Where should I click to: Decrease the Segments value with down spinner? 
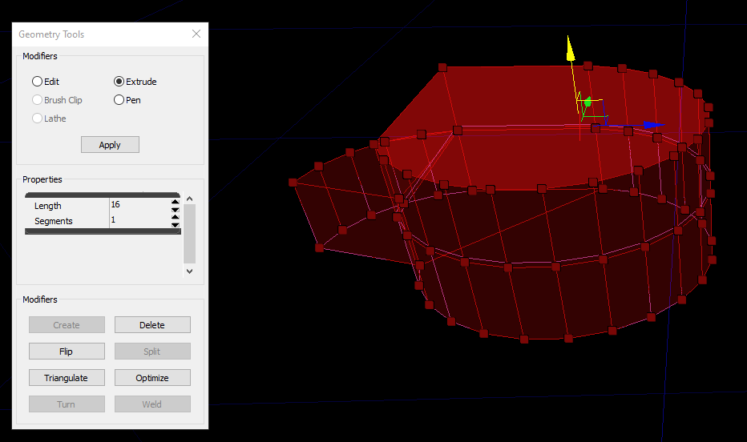click(x=175, y=225)
